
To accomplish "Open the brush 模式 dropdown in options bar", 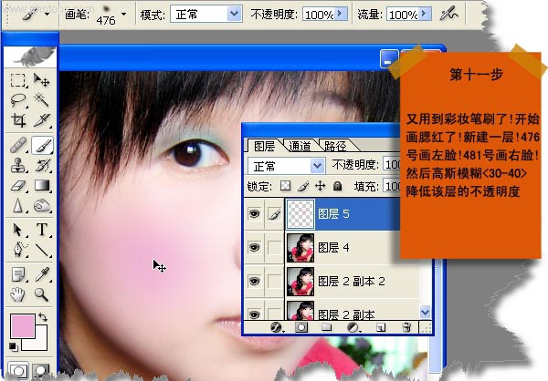I will click(233, 15).
